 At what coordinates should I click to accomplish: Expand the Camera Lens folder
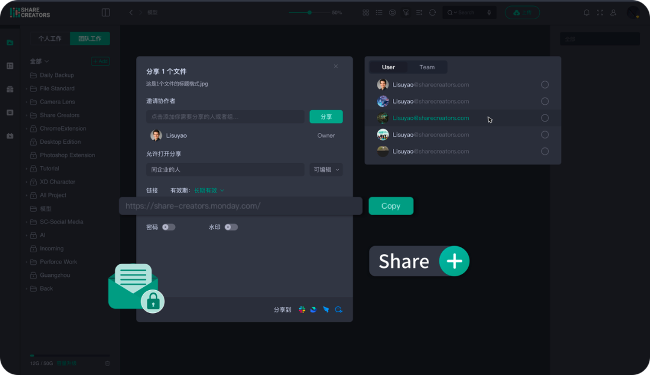pos(26,102)
